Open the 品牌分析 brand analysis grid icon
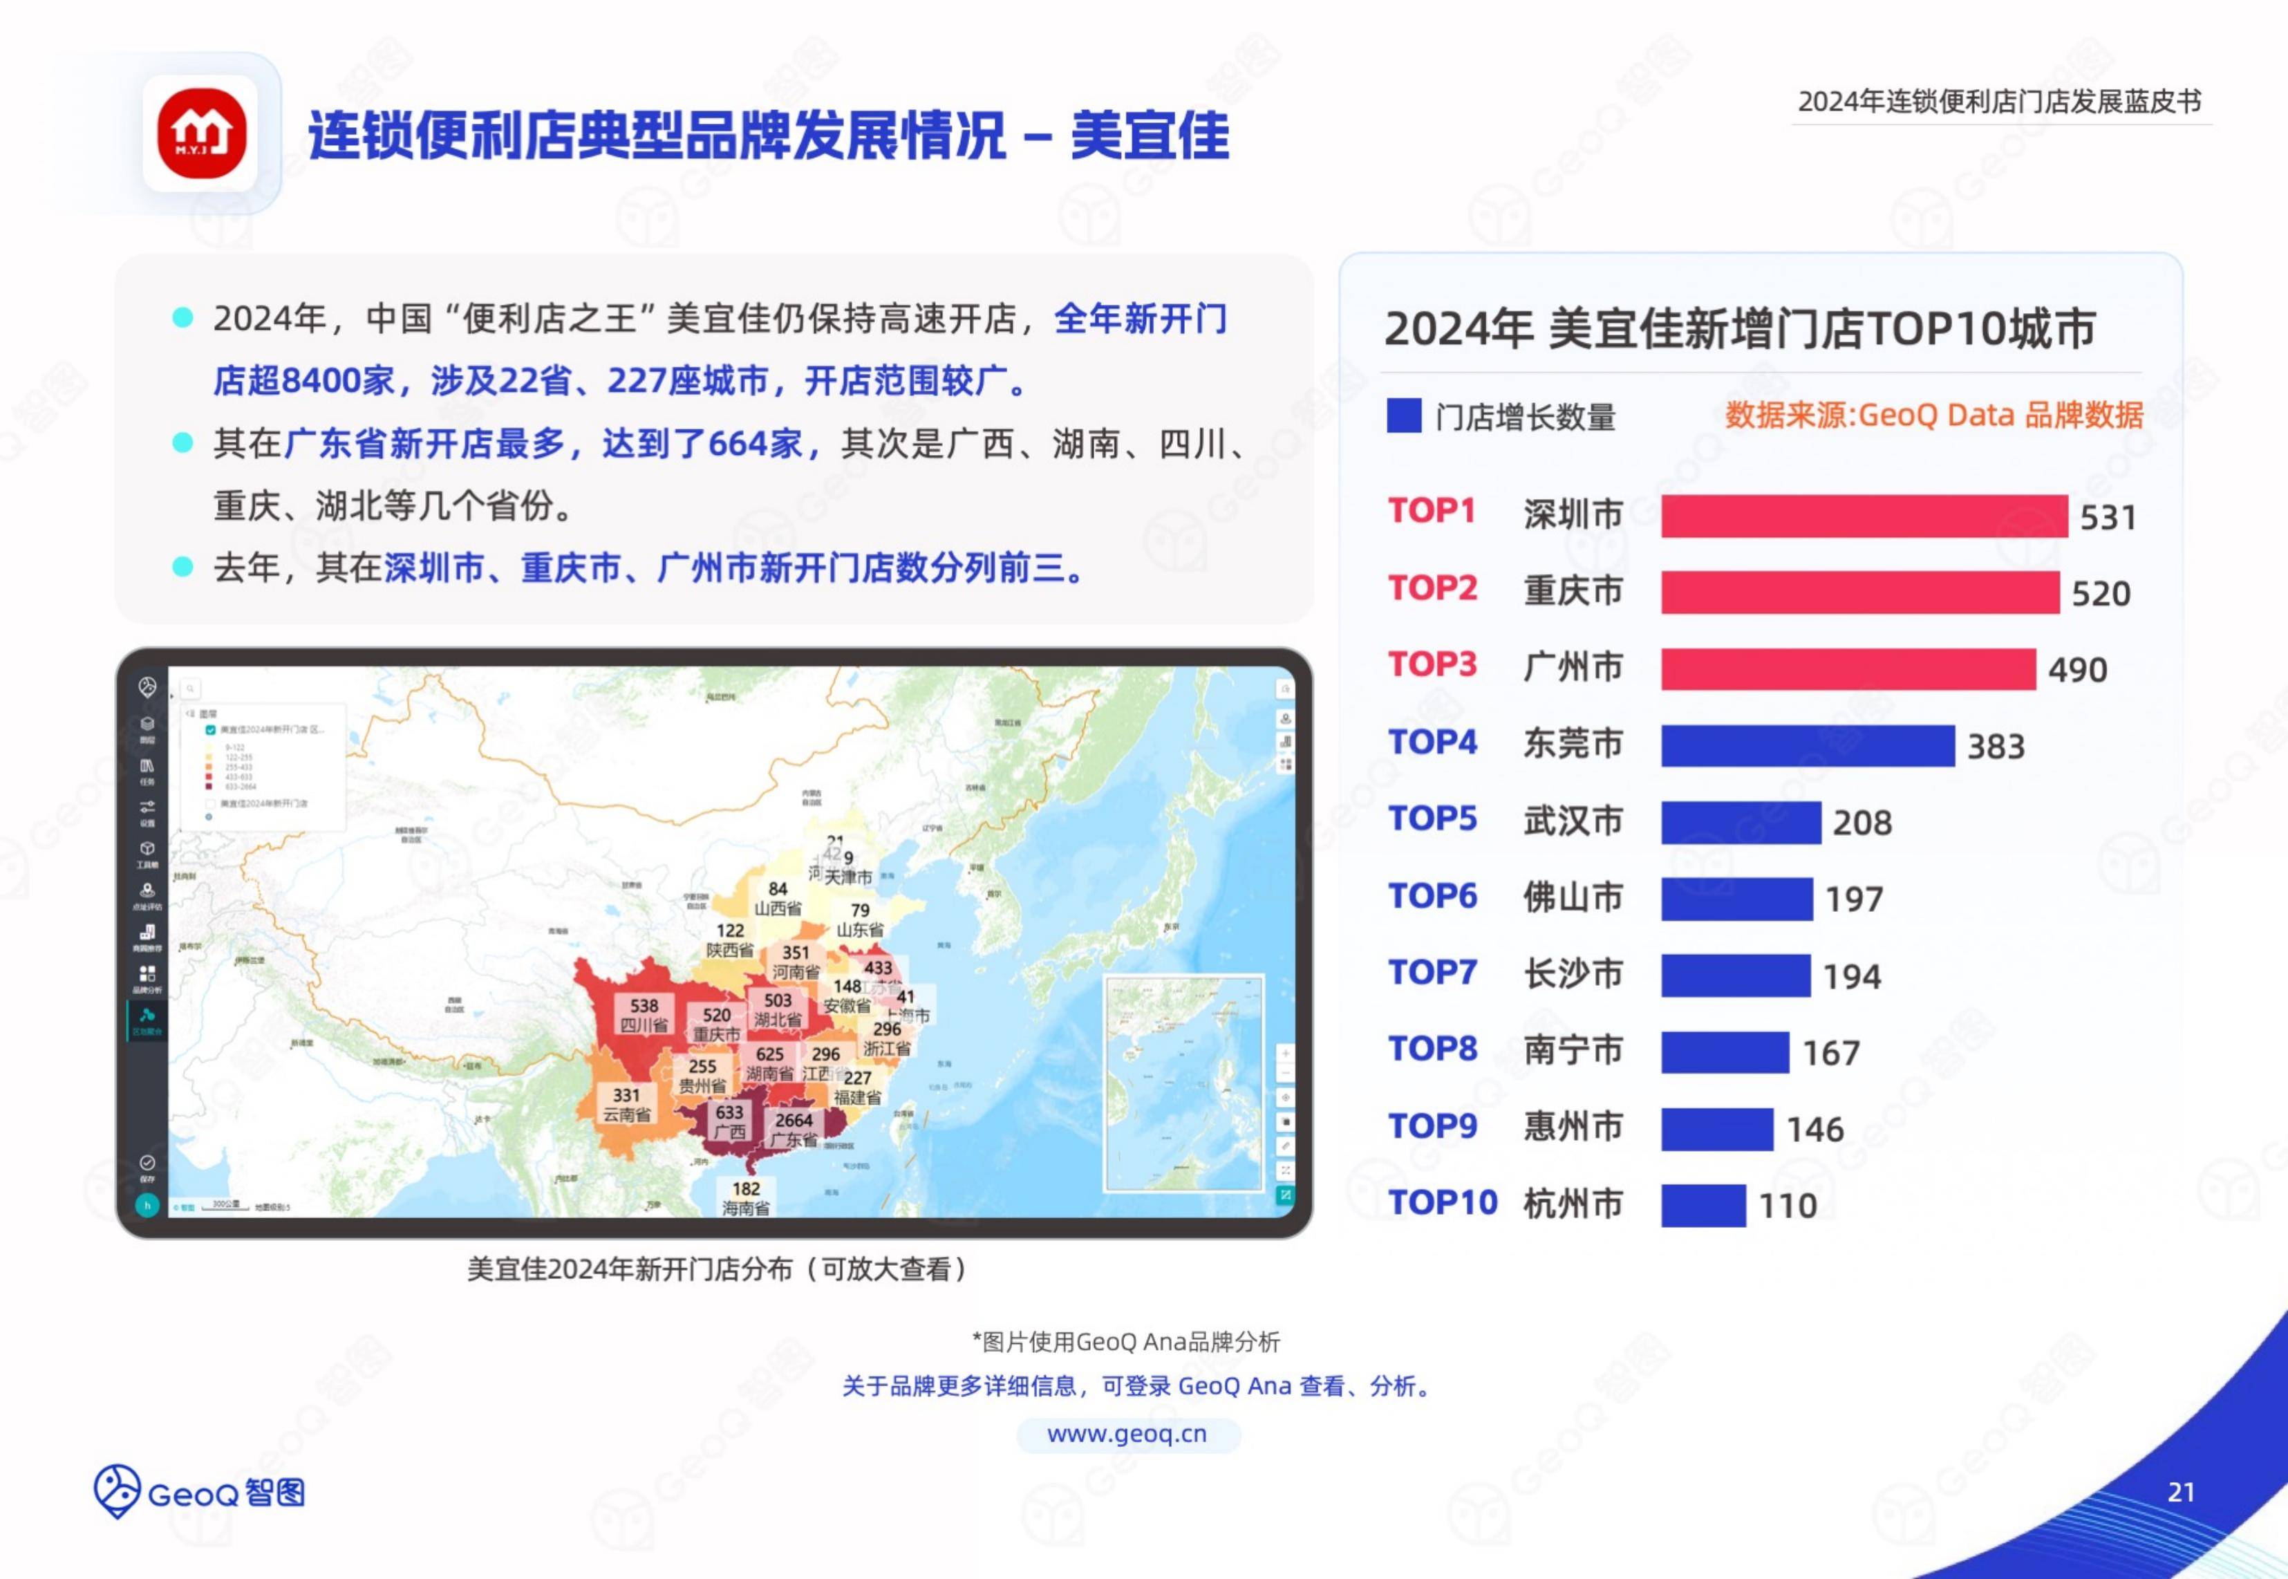Screen dimensions: 2288x1579 pos(147,978)
